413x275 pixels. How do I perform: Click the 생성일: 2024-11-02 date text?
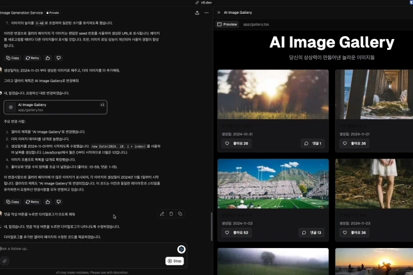tap(237, 223)
